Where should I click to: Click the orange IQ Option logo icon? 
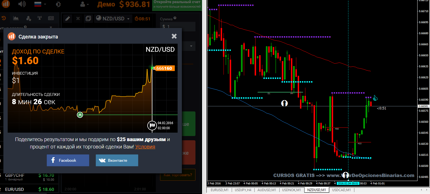5,4
